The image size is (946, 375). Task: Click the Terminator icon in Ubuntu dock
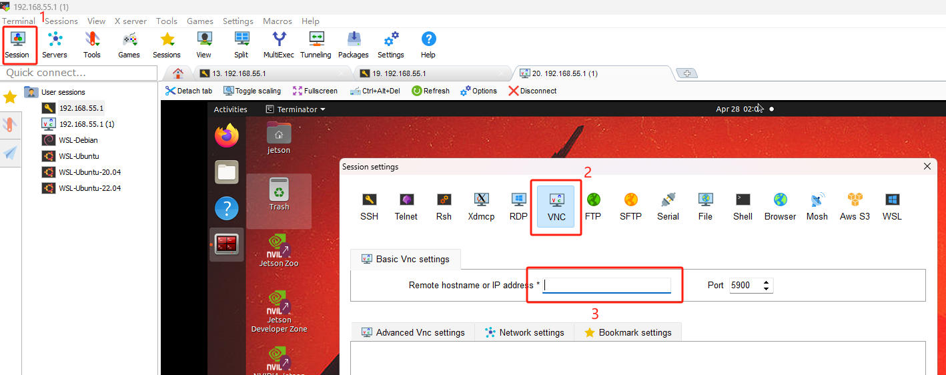pos(227,245)
